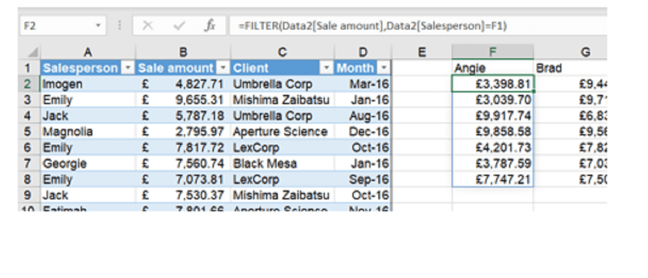Select row 5 header

point(28,132)
